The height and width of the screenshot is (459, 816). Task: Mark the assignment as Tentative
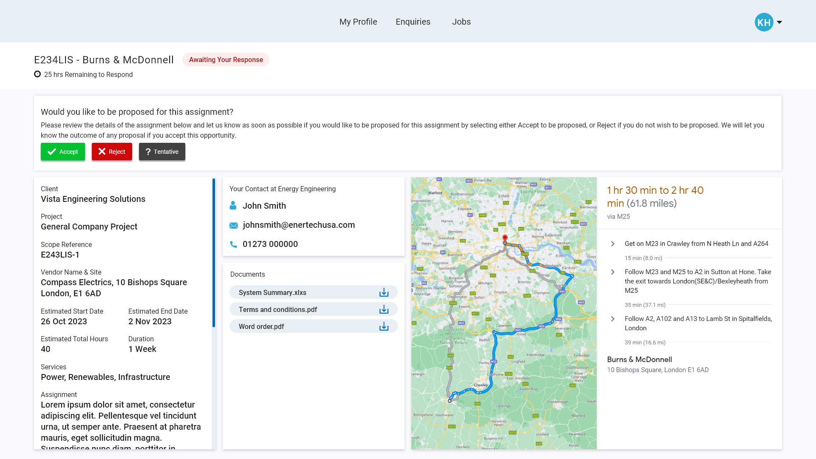[162, 152]
